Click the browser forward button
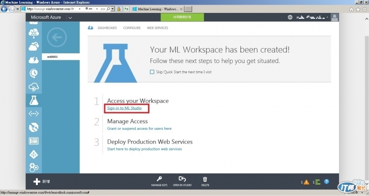369x196 pixels. coord(12,9)
